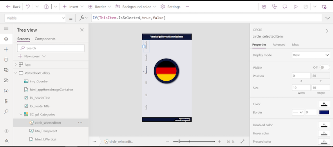Switch to the Advanced tab
This screenshot has height=147, width=333.
pyautogui.click(x=279, y=44)
